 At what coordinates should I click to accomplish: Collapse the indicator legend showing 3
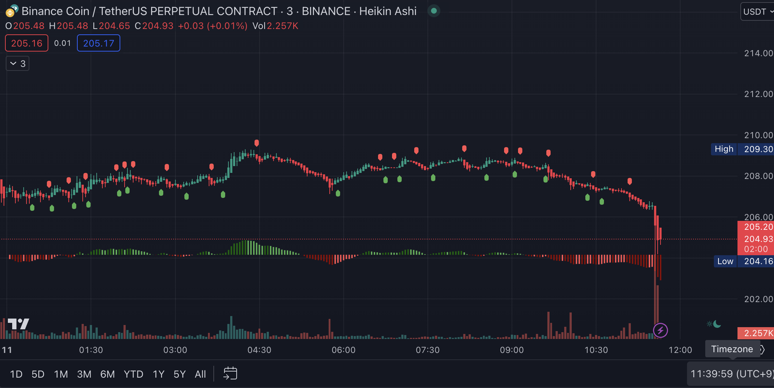[x=17, y=64]
